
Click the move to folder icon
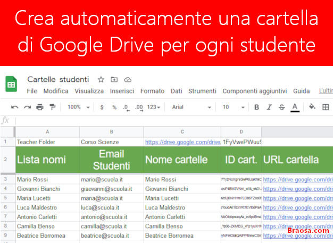point(114,80)
